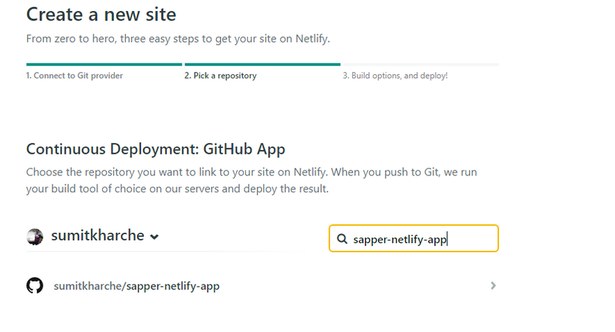This screenshot has height=332, width=615.
Task: Click the magnifier icon in search box
Action: (342, 239)
